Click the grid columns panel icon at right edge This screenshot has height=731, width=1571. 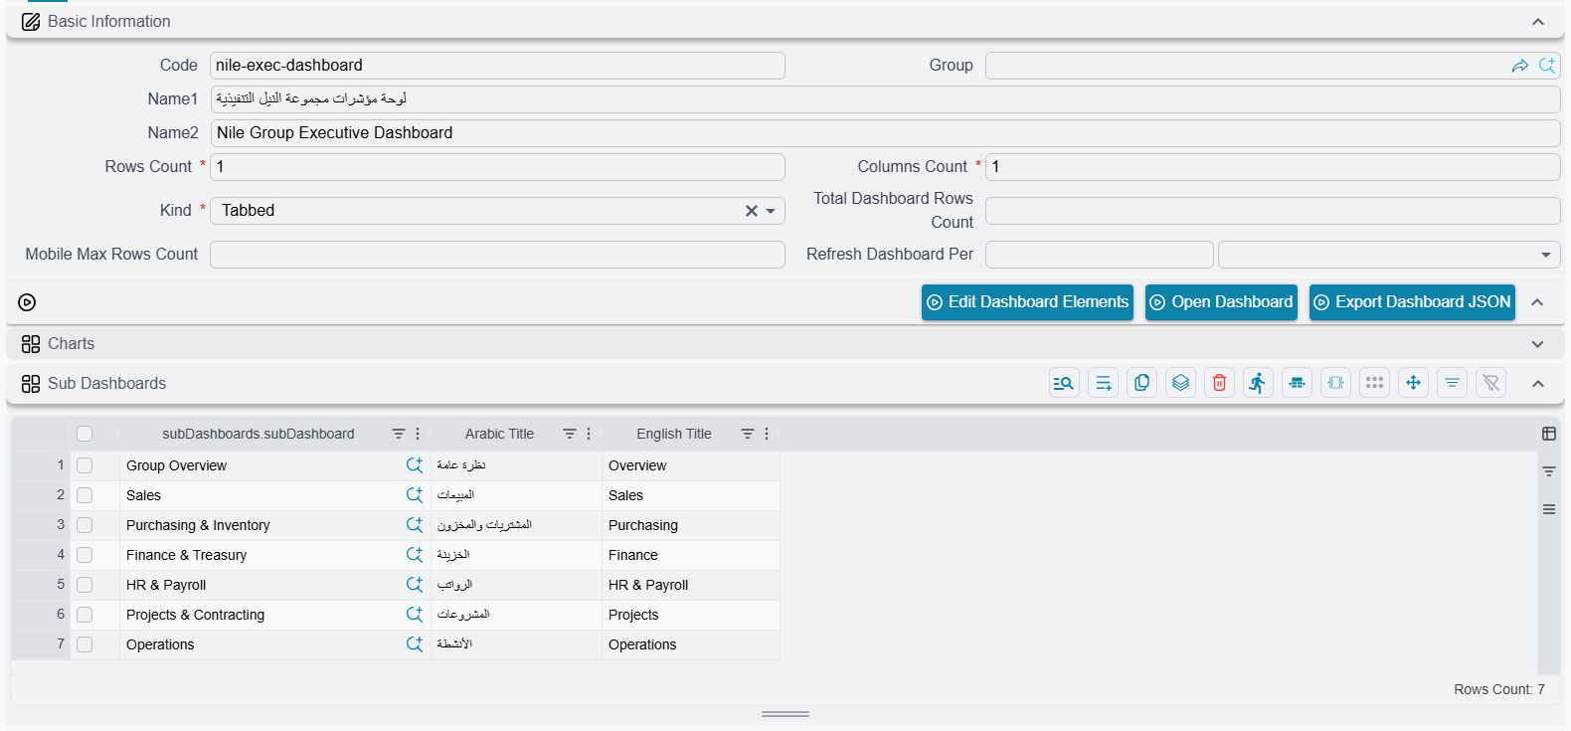1549,434
